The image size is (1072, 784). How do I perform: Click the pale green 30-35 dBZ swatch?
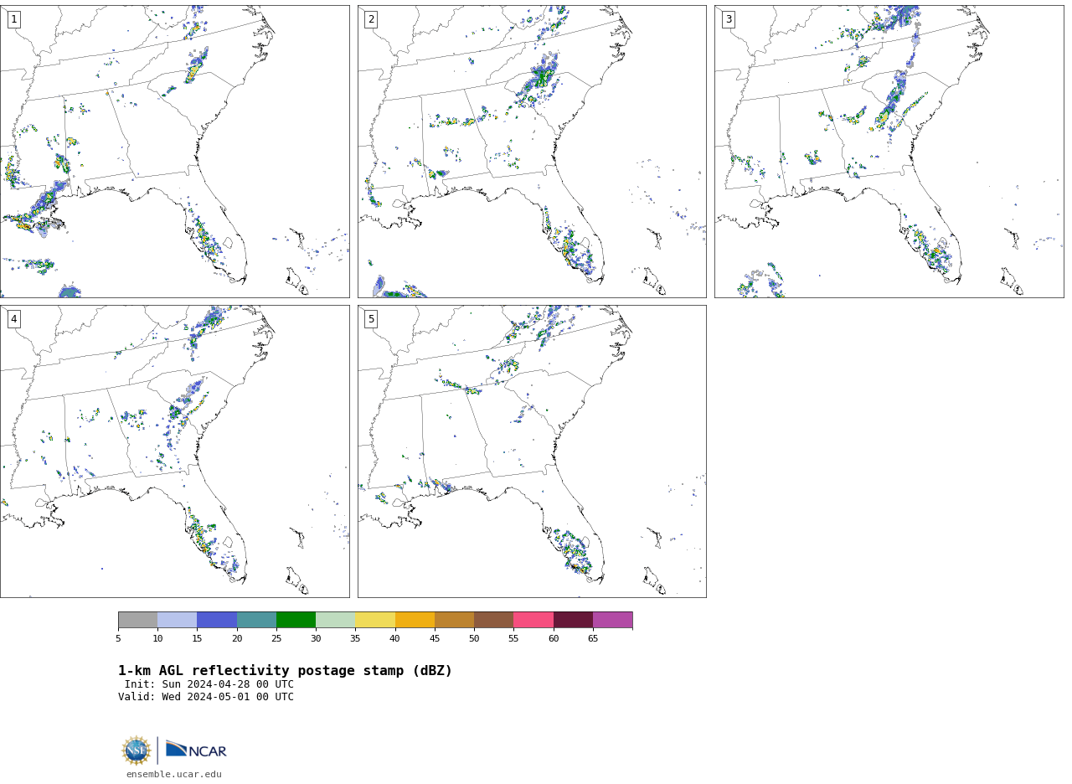click(335, 620)
